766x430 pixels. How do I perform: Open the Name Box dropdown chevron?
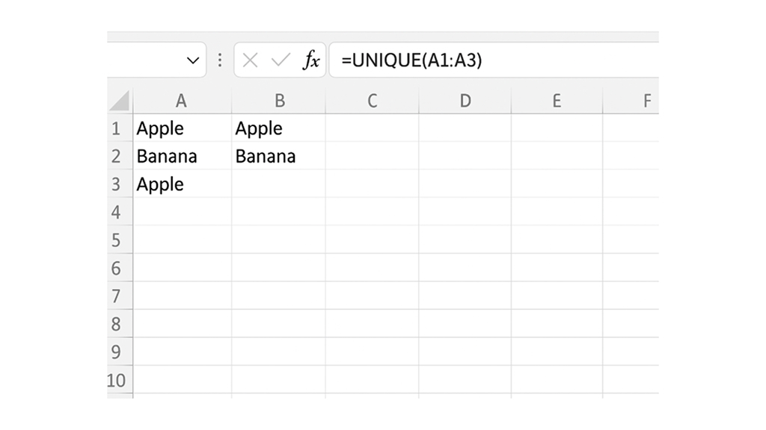tap(193, 60)
